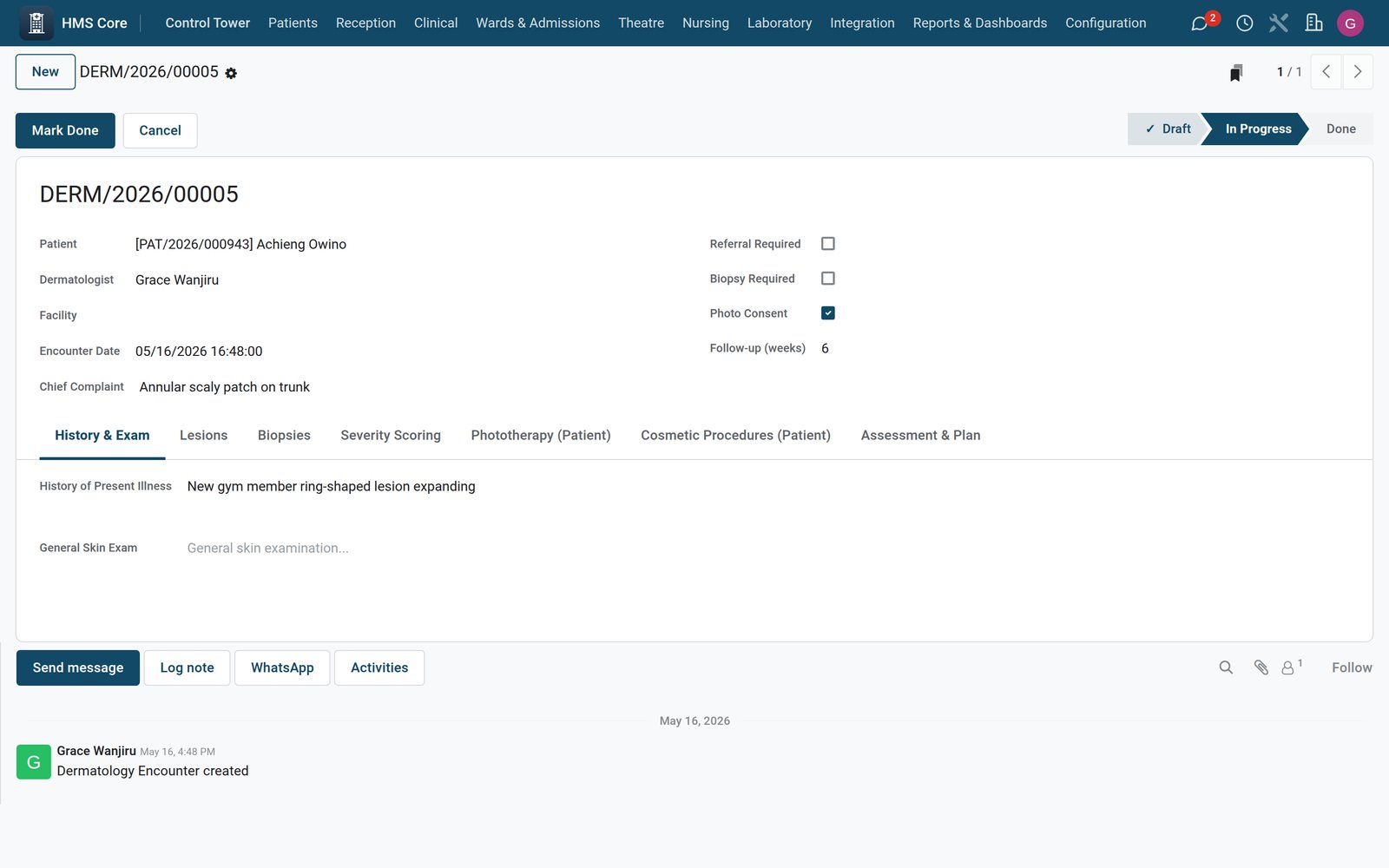Attach files with the paperclip icon
The image size is (1389, 868).
[x=1261, y=667]
